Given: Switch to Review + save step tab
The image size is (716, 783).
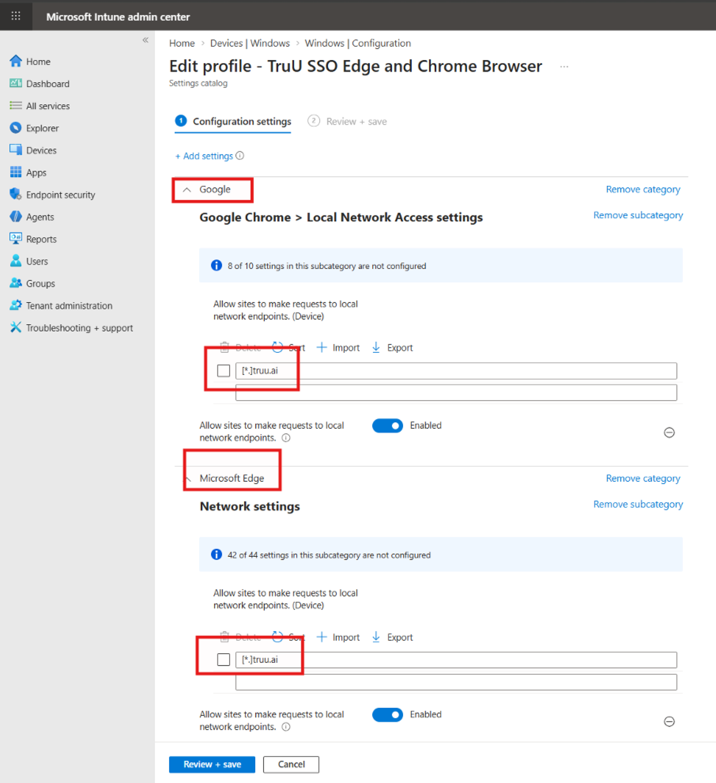Looking at the screenshot, I should point(347,121).
